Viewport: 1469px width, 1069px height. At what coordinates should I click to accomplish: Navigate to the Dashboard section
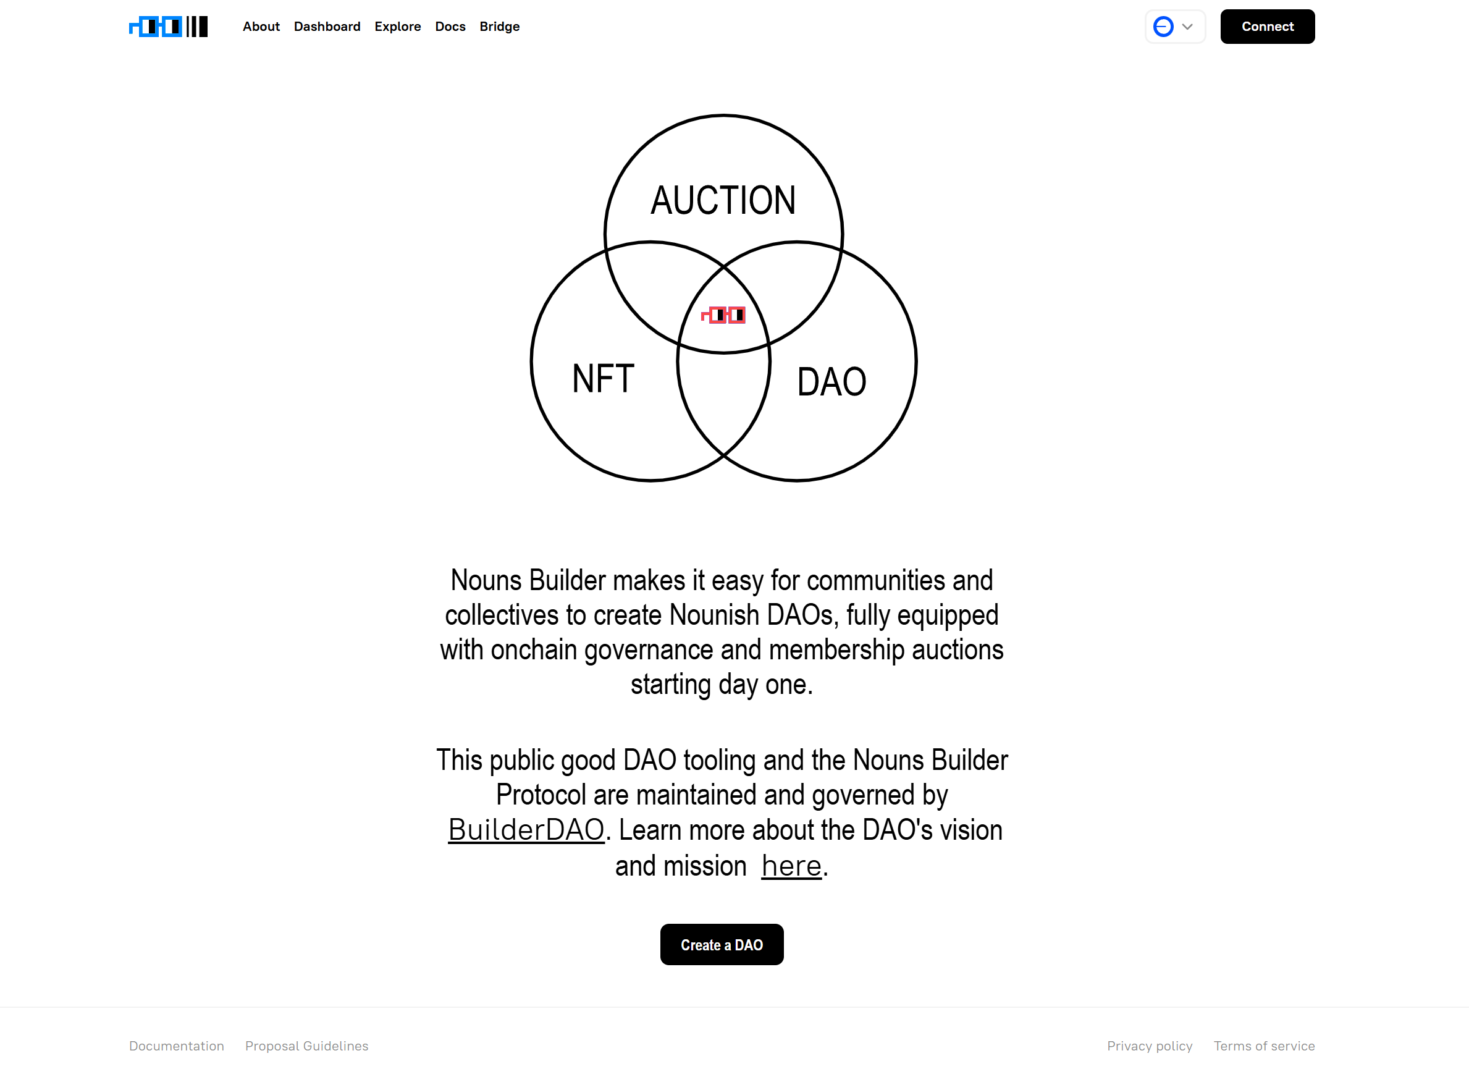[x=327, y=27]
